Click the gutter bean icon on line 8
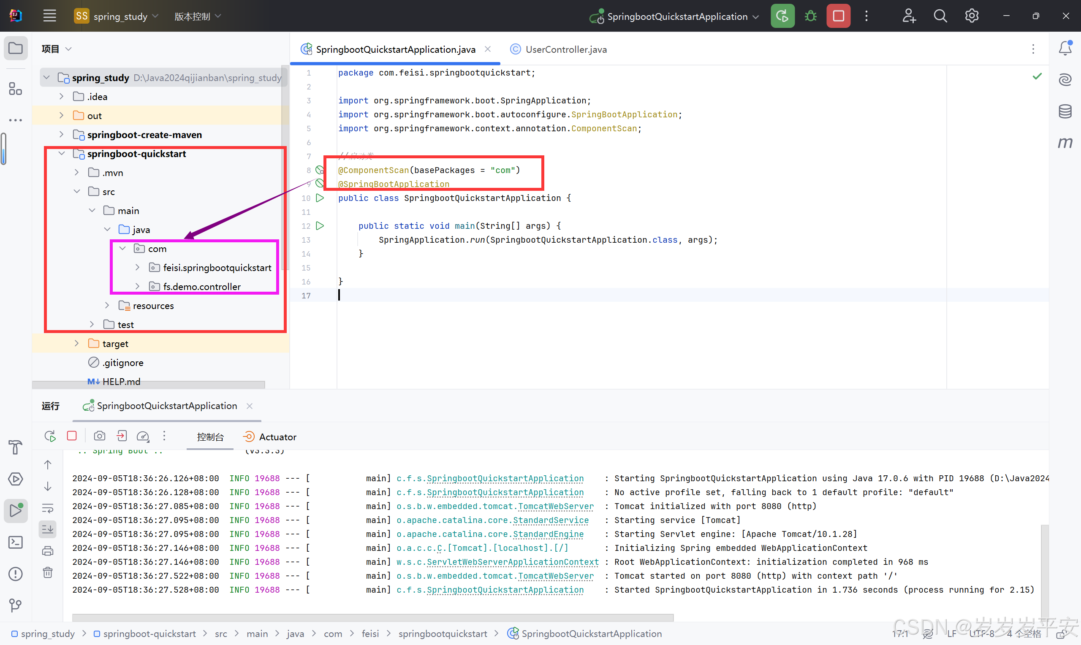Image resolution: width=1081 pixels, height=645 pixels. point(320,170)
